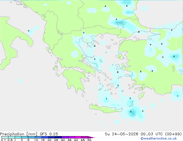Image resolution: width=183 pixels, height=141 pixels.
Task: Click the 'Precipitation [mm]' title text
Action: pyautogui.click(x=19, y=134)
